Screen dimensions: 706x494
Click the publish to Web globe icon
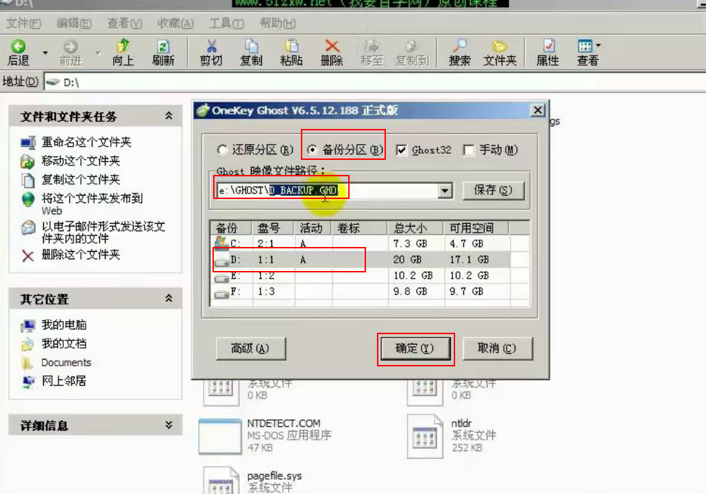pos(28,199)
